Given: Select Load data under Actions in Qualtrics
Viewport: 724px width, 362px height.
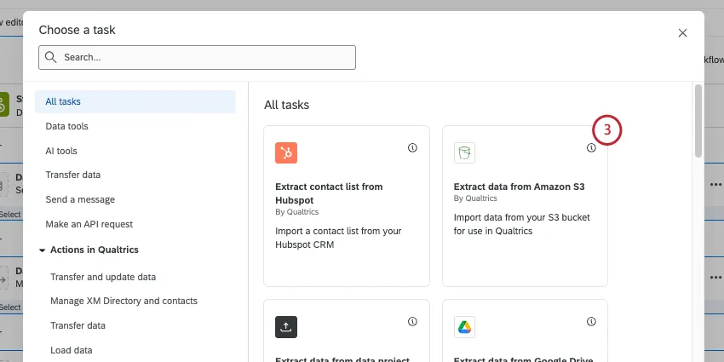Looking at the screenshot, I should (x=72, y=350).
